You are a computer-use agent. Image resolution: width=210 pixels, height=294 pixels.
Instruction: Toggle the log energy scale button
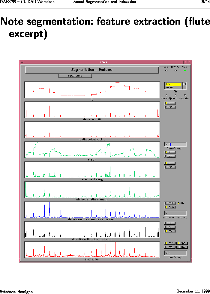pos(170,156)
